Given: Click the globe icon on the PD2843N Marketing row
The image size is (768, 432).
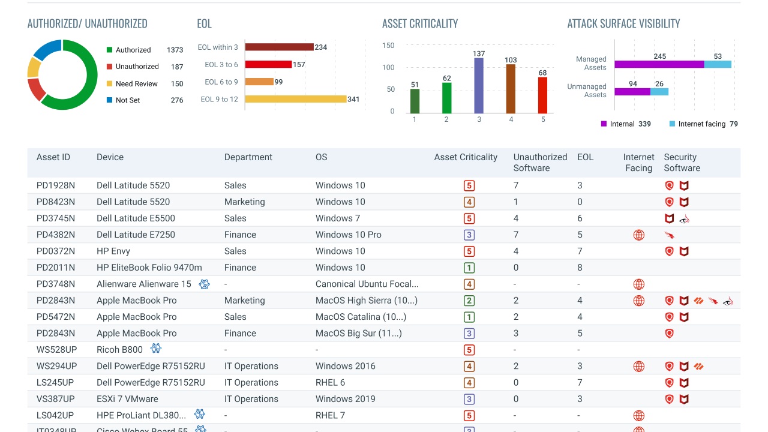Looking at the screenshot, I should tap(638, 300).
